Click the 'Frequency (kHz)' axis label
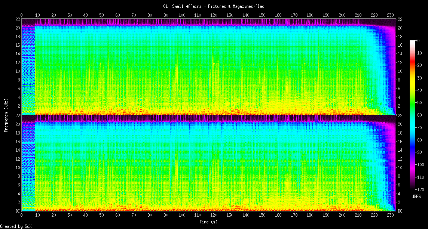 [x=6, y=116]
